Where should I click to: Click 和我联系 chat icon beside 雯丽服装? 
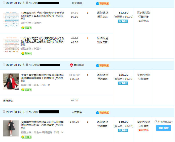click(102, 65)
